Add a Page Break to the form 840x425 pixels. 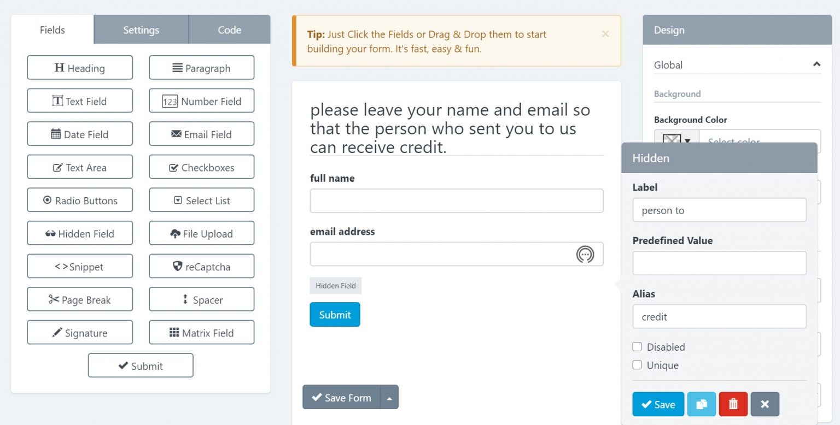coord(80,299)
